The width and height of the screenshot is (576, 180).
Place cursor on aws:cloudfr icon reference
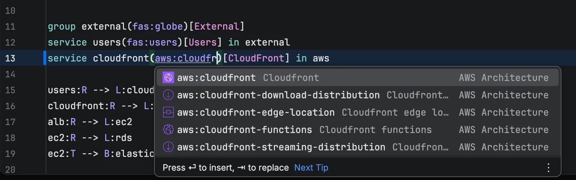pos(186,58)
